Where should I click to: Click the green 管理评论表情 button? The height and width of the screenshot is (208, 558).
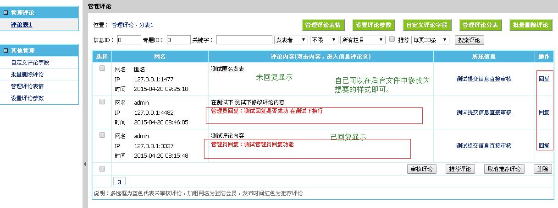323,25
